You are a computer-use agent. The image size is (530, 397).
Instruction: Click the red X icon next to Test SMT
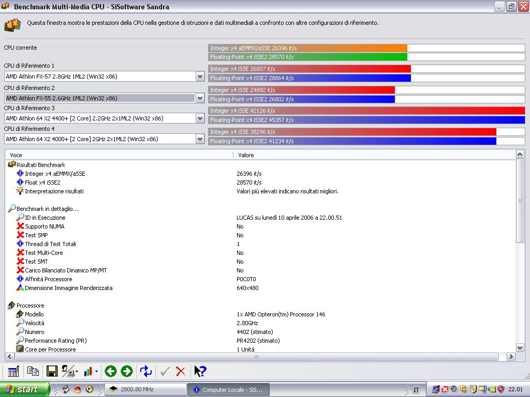pos(20,261)
